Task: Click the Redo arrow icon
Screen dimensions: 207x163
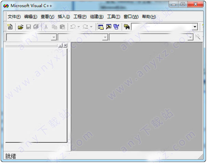Action: 85,27
